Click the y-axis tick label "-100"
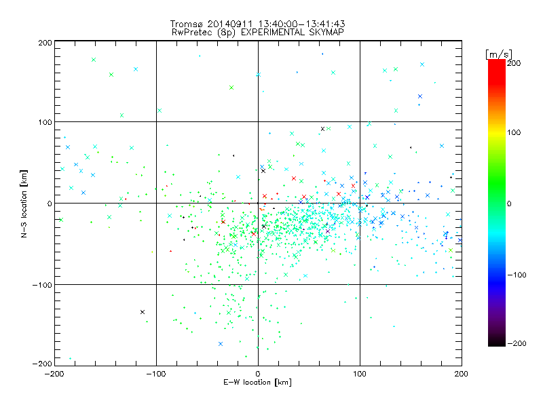Image resolution: width=543 pixels, height=407 pixels. point(42,285)
